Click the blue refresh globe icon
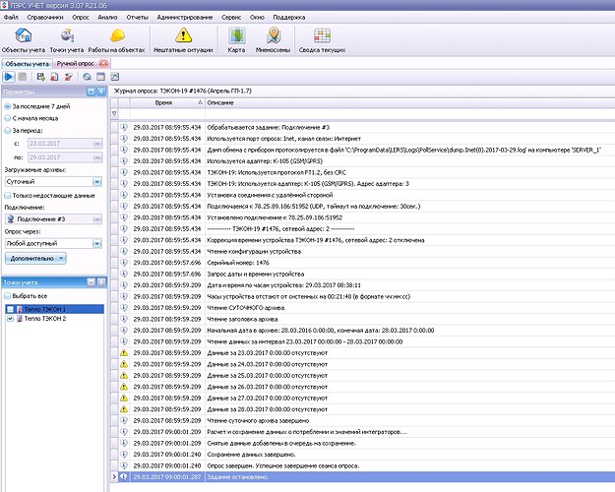Screen dimensions: 615x492 click(87, 77)
